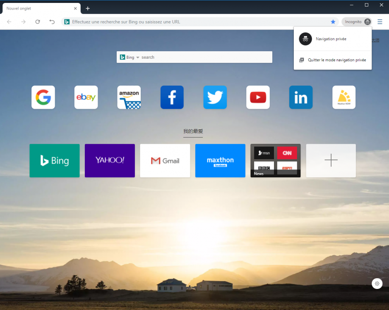Select Quitter le mode navigation privée
Screen dimensions: 389x310
(x=336, y=60)
